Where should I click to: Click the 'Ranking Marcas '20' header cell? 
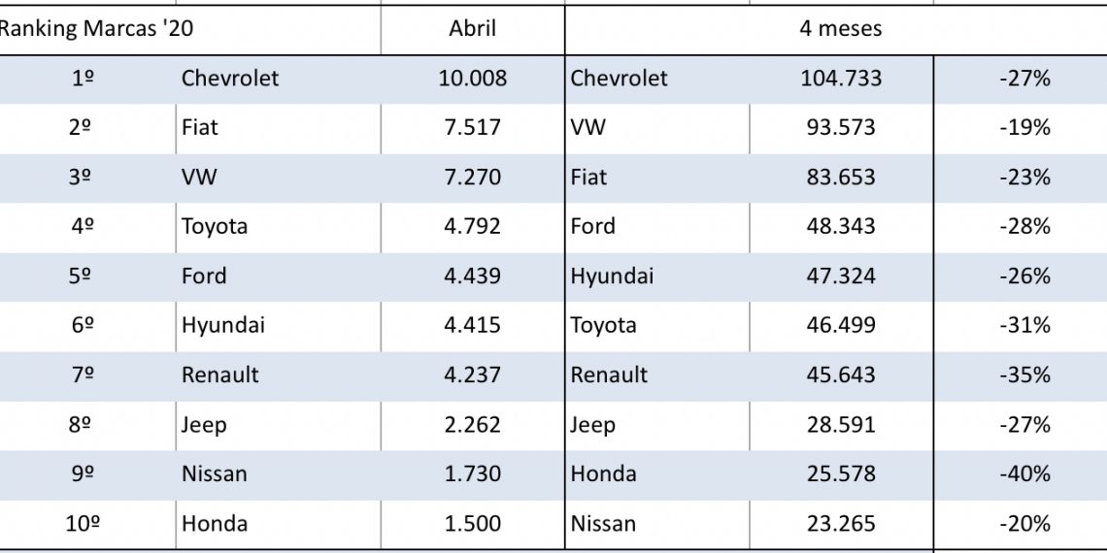coord(96,29)
